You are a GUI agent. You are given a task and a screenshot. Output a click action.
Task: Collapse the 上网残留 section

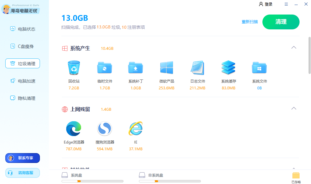pyautogui.click(x=294, y=109)
